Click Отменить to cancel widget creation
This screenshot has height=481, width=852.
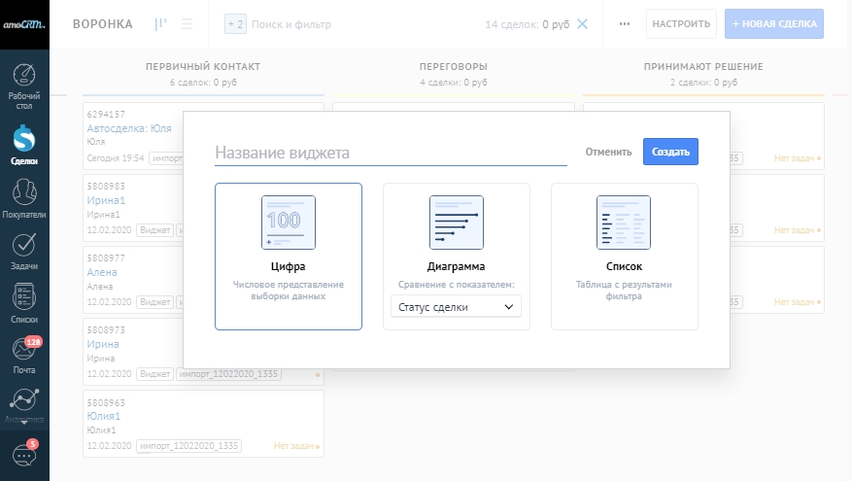tap(608, 152)
